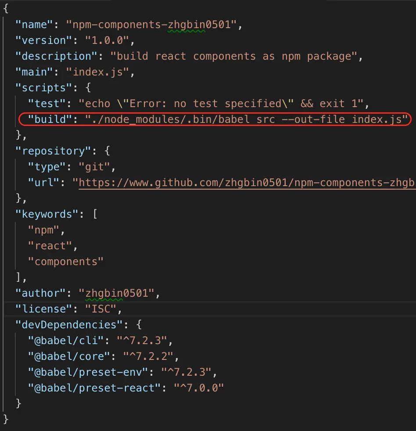Click the @babel/cli version "^7.2.3"
The image size is (416, 431).
[x=142, y=341]
